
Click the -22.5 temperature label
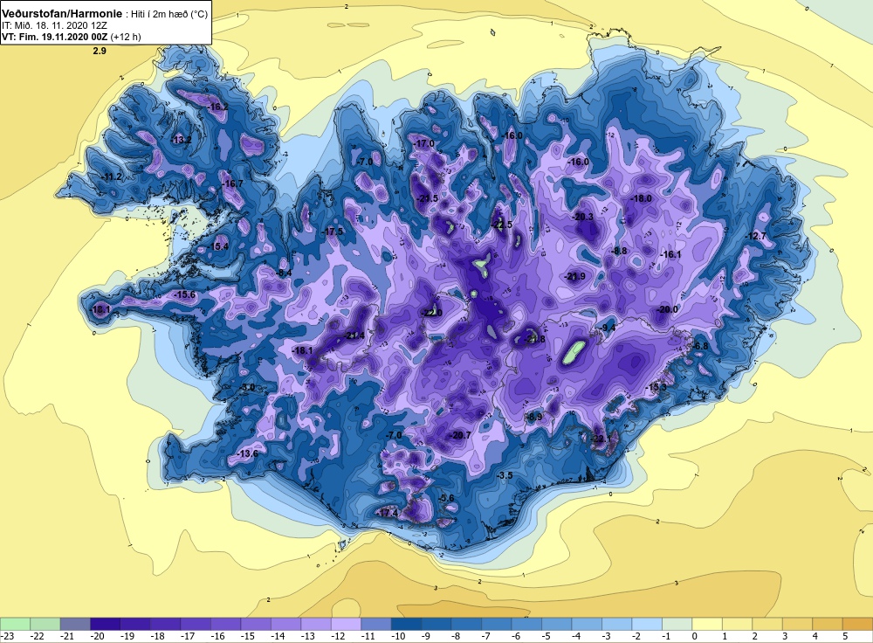pos(502,225)
